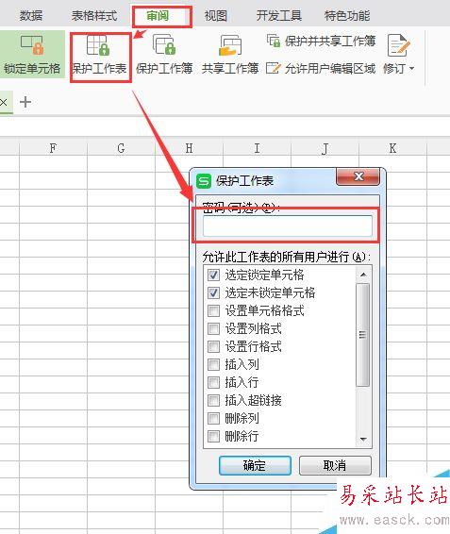This screenshot has width=450, height=534.
Task: Close the 保护工作表 dialog
Action: click(358, 176)
